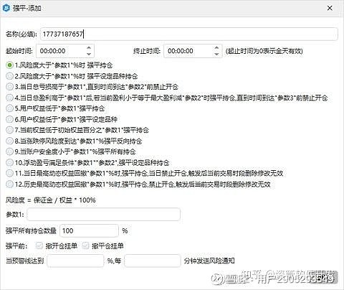Select option 12 历史最高动态权益回撤
344x290 pixels.
click(9, 184)
